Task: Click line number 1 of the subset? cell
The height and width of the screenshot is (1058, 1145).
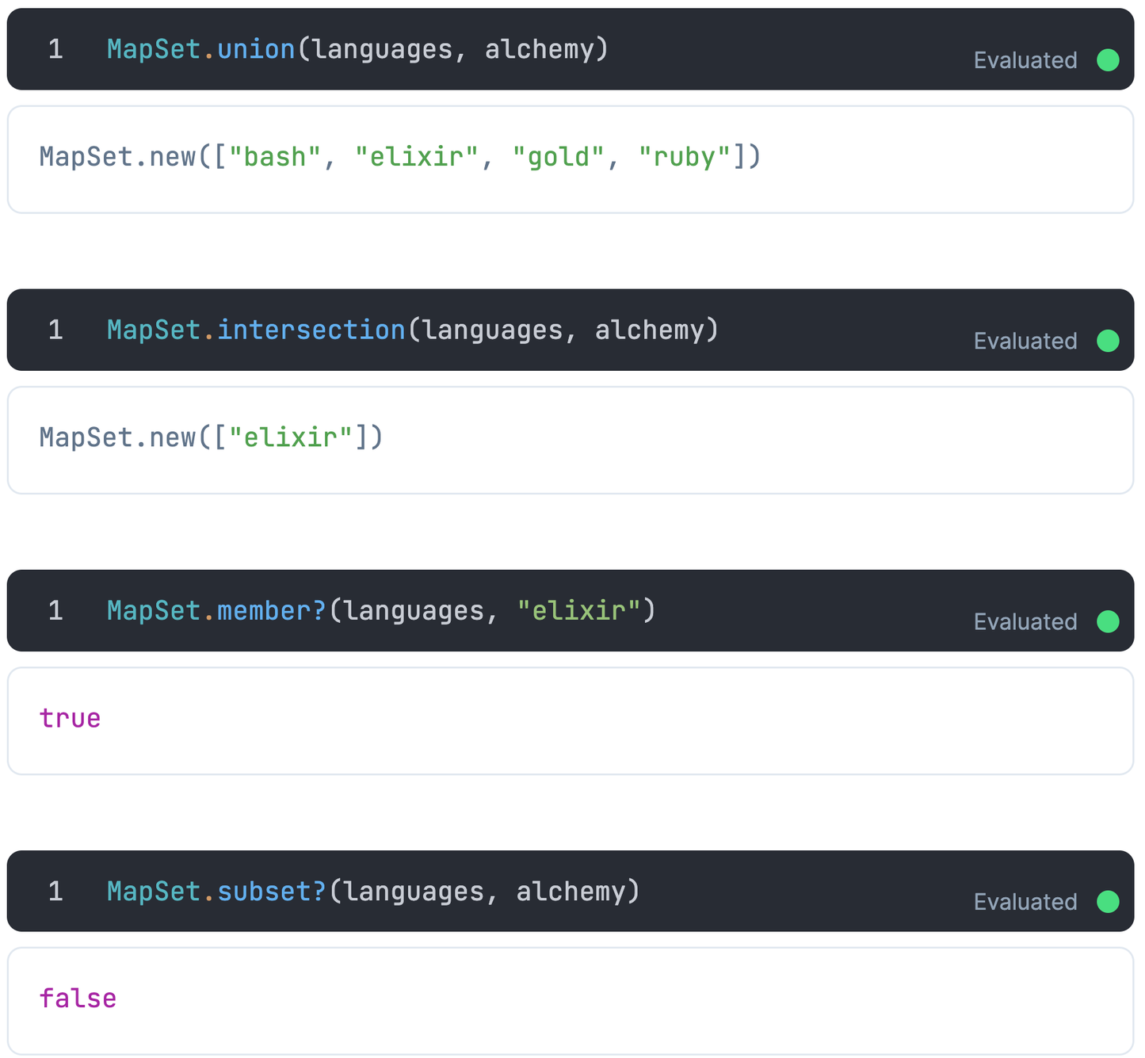Action: pyautogui.click(x=55, y=891)
